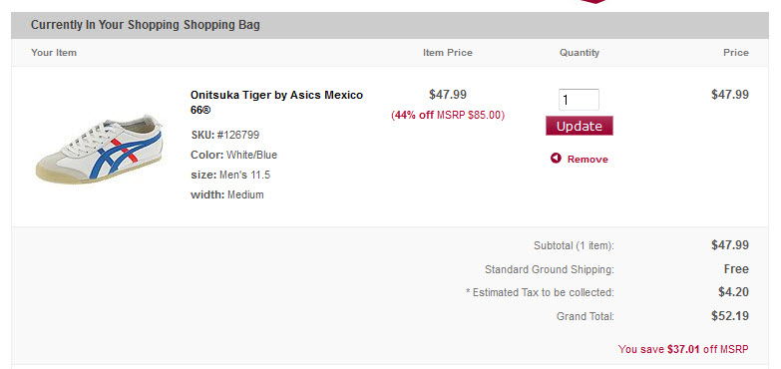Screen dimensions: 781x369
Task: Click the Grand Total amount $52.19
Action: (730, 316)
